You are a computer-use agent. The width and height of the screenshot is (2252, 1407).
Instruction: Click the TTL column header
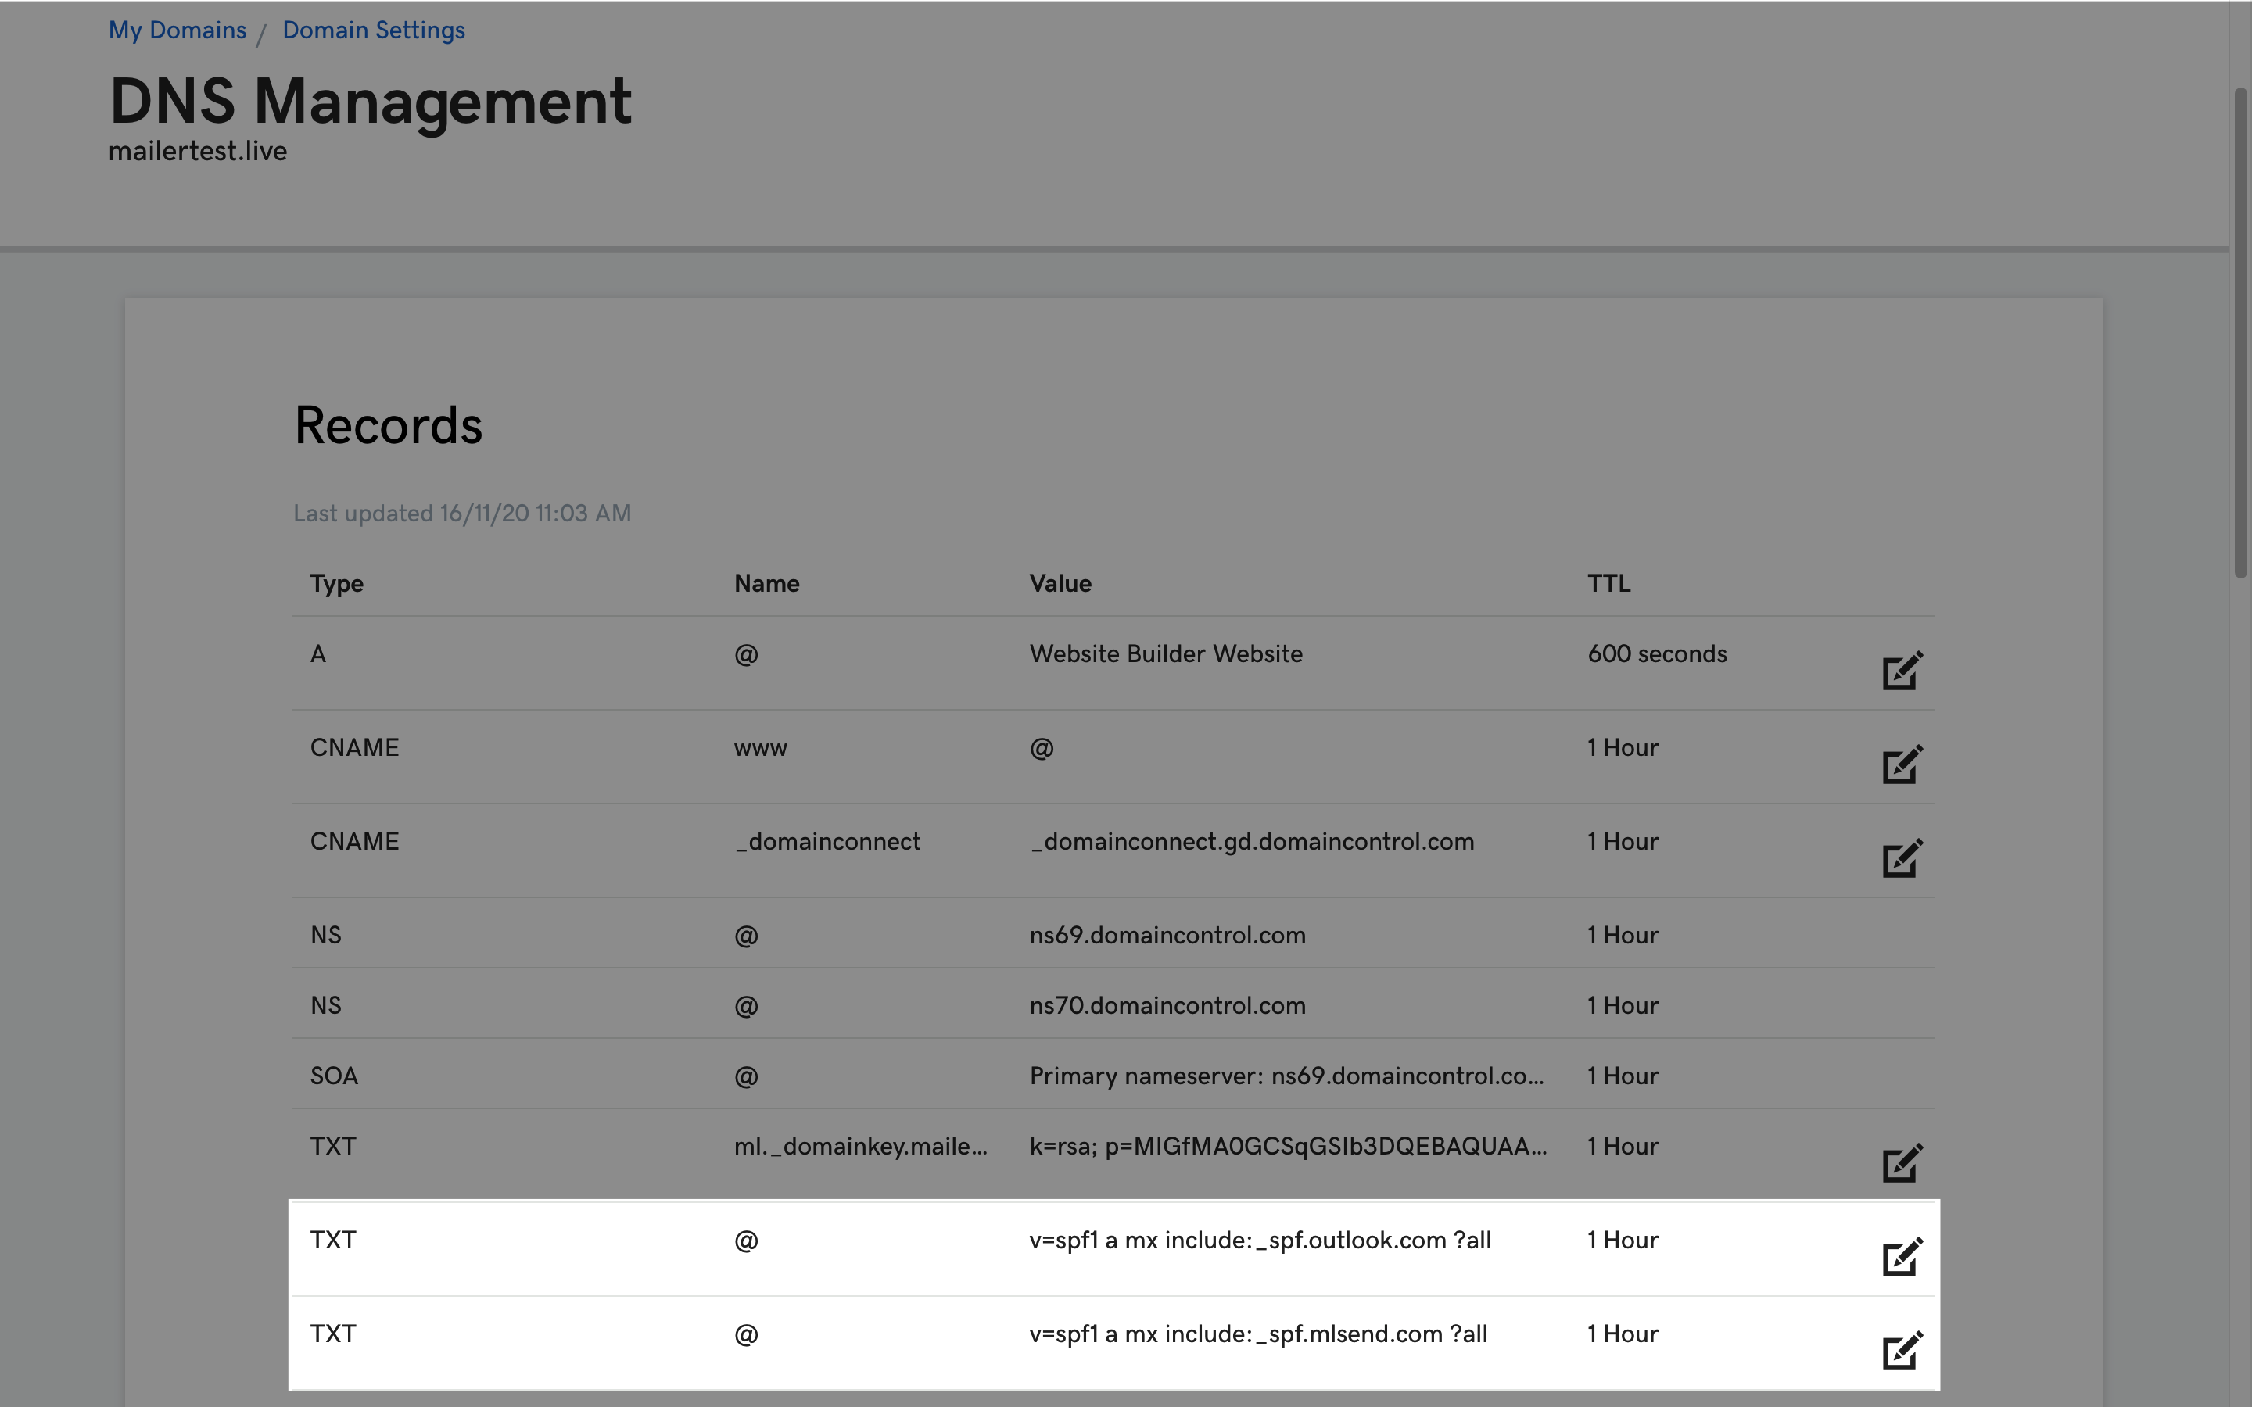pyautogui.click(x=1608, y=583)
